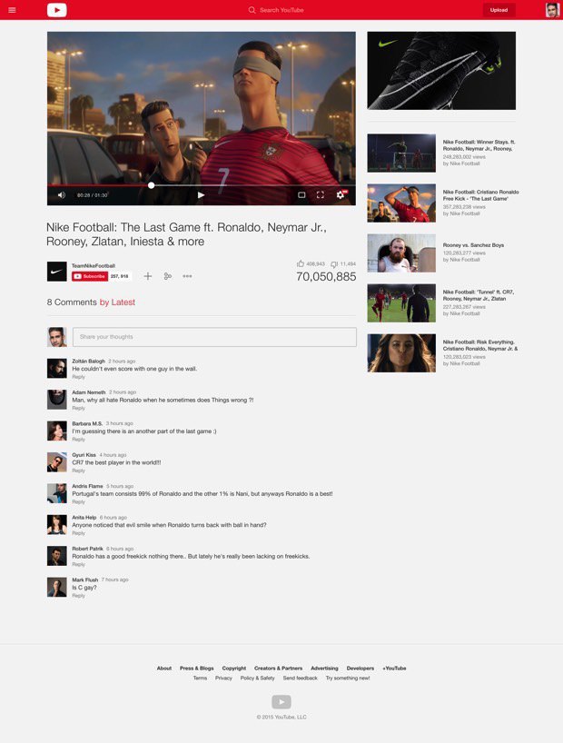Reply to Gyuri Kiss's comment
Image resolution: width=563 pixels, height=743 pixels.
coord(79,471)
